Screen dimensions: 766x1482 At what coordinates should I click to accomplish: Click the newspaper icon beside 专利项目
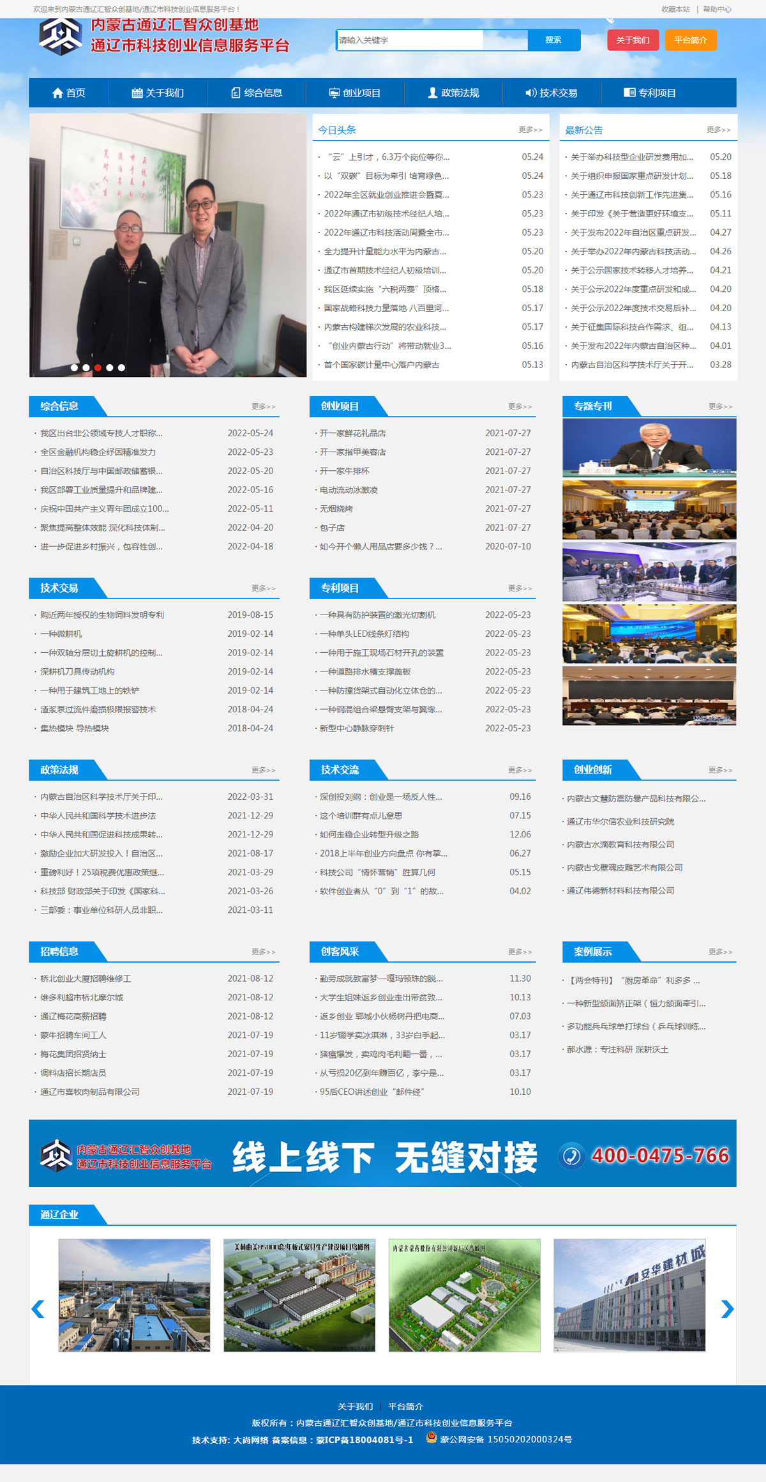[x=629, y=93]
